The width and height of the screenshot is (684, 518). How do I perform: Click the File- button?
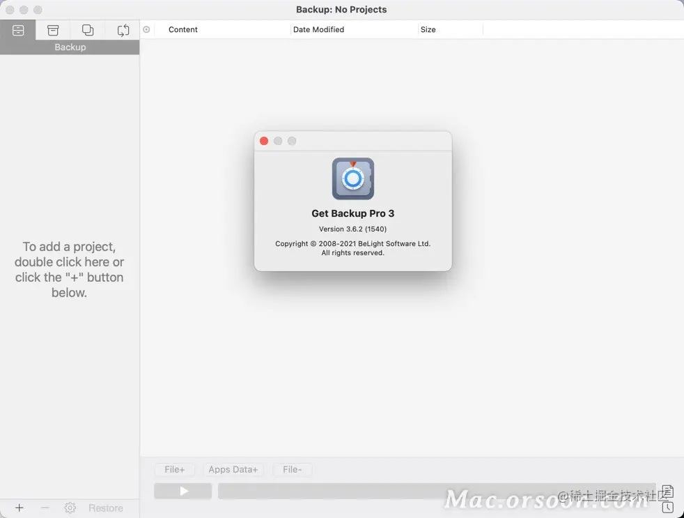point(292,469)
